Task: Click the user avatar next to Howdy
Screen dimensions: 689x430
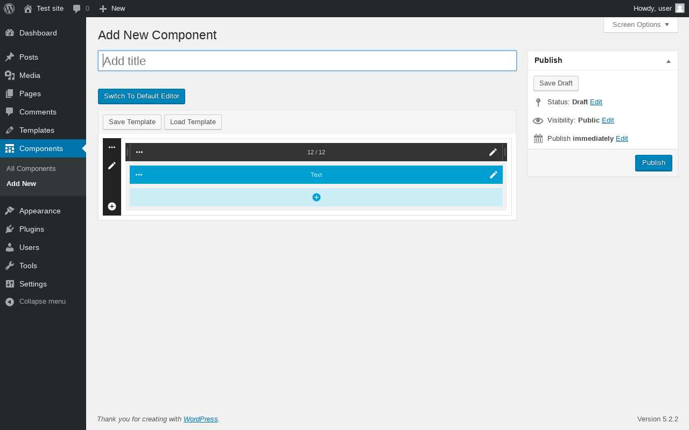Action: click(x=680, y=8)
